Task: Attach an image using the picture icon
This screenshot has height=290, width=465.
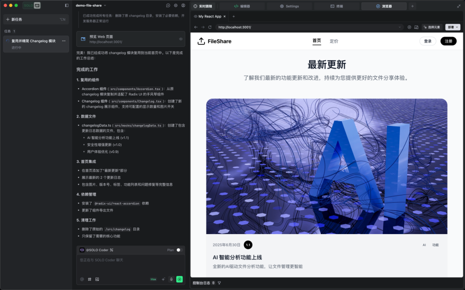Action: 97,279
